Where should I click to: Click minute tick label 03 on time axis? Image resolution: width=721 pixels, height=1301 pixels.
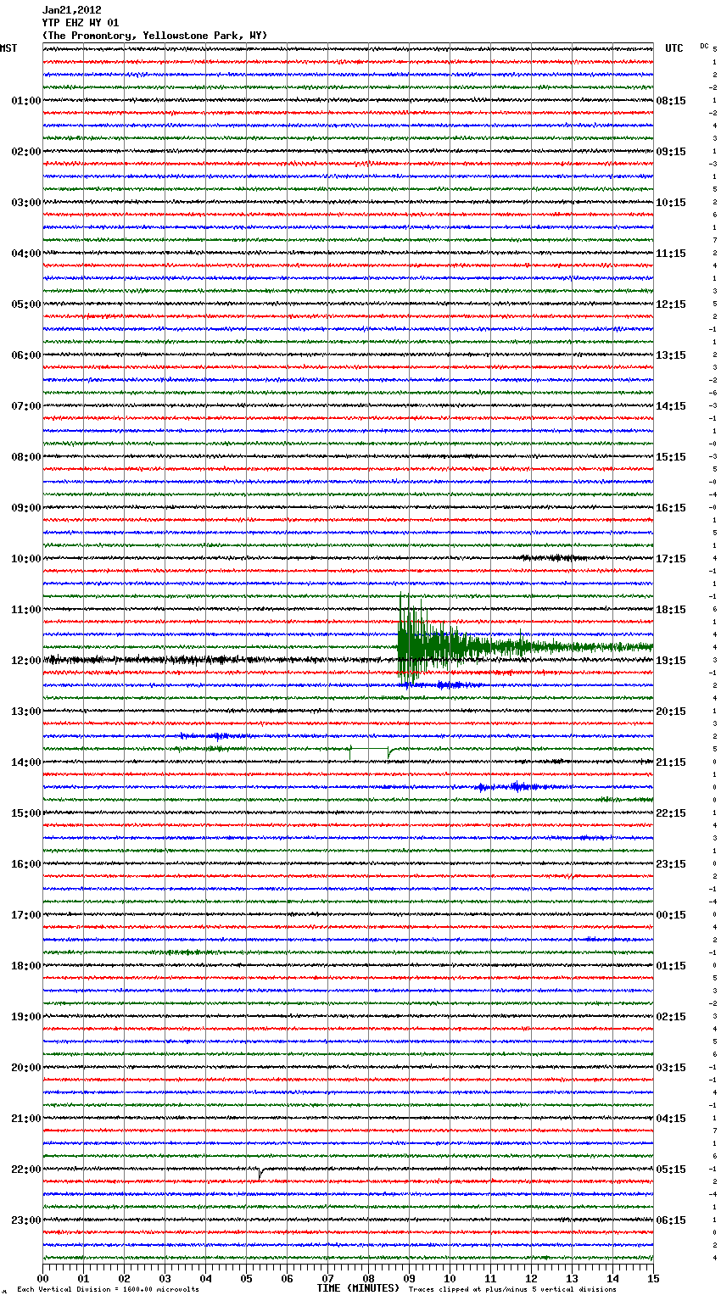pos(165,1278)
